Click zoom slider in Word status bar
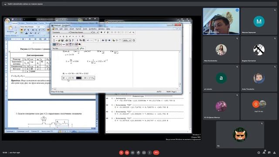Image resolution: width=279 pixels, height=157 pixels. (86, 131)
